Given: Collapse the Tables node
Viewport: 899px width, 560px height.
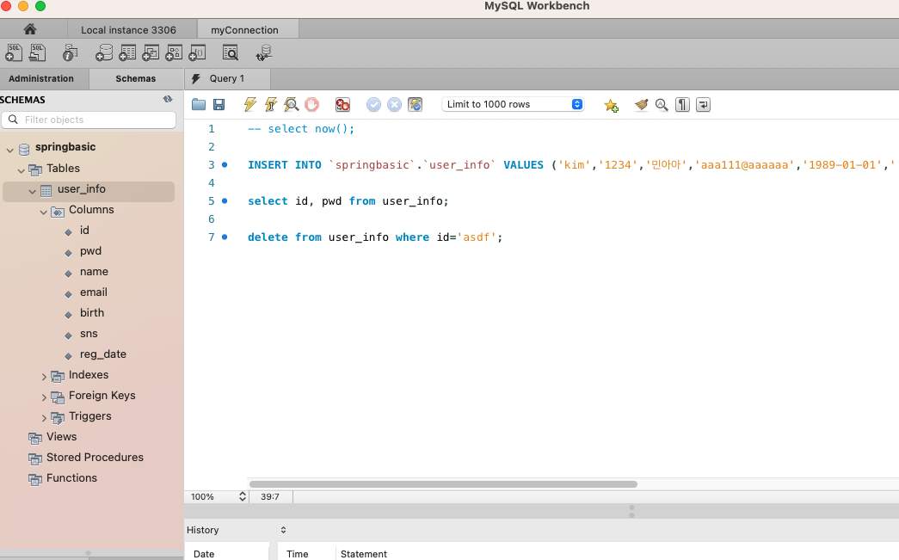Looking at the screenshot, I should [22, 170].
